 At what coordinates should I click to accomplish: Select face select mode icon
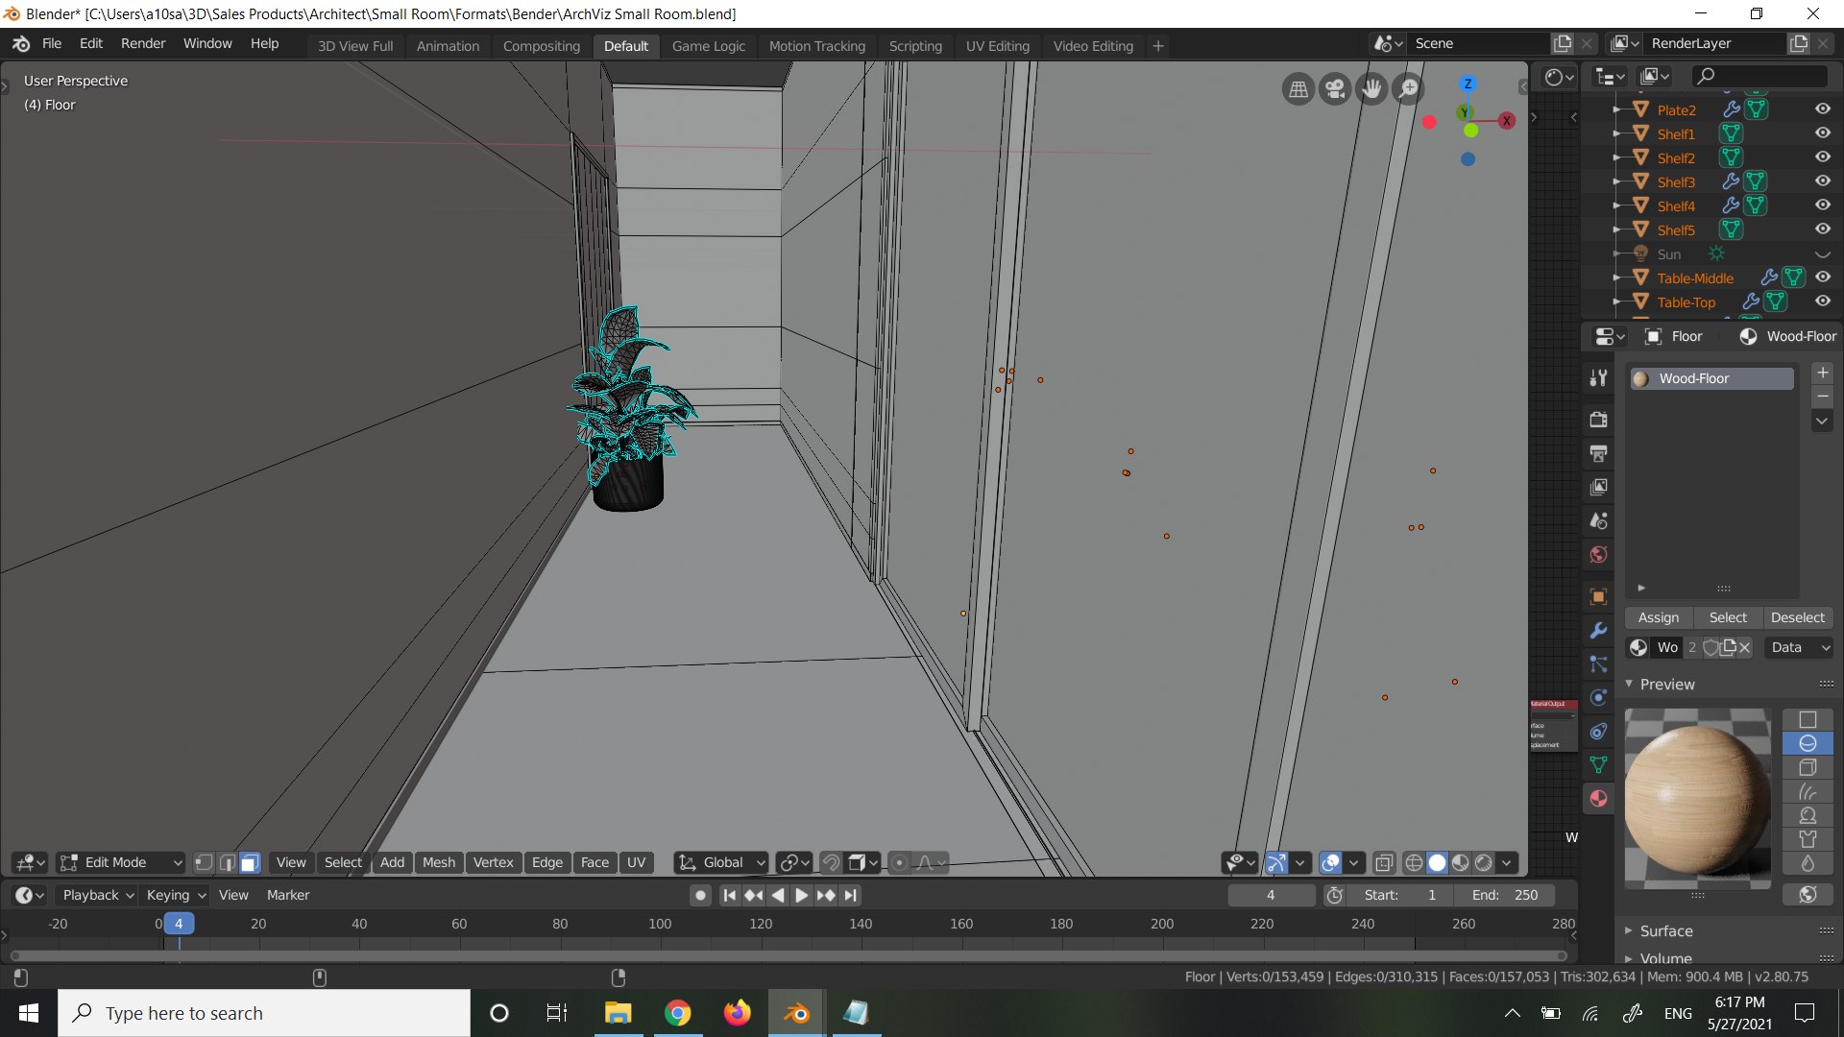[x=250, y=862]
